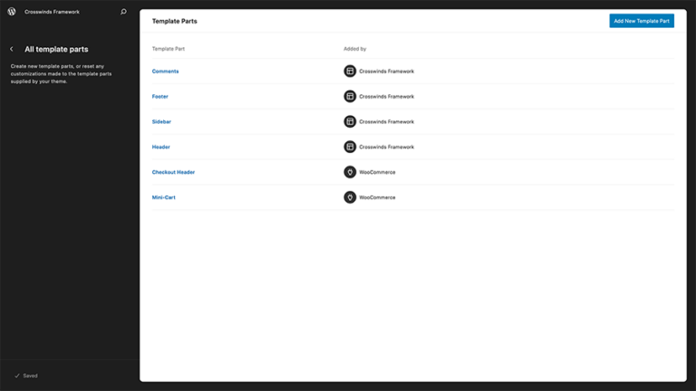
Task: Click Crosswinds Framework text in Comments row
Action: coord(387,72)
